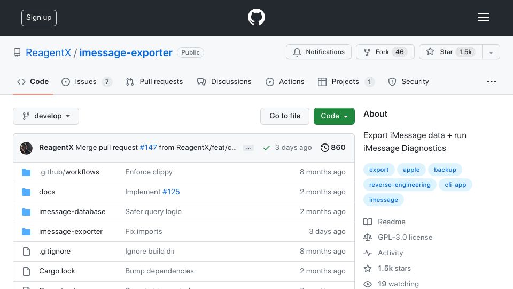This screenshot has height=289, width=513.
Task: Click the repository book icon beside ReagentX
Action: pyautogui.click(x=17, y=52)
